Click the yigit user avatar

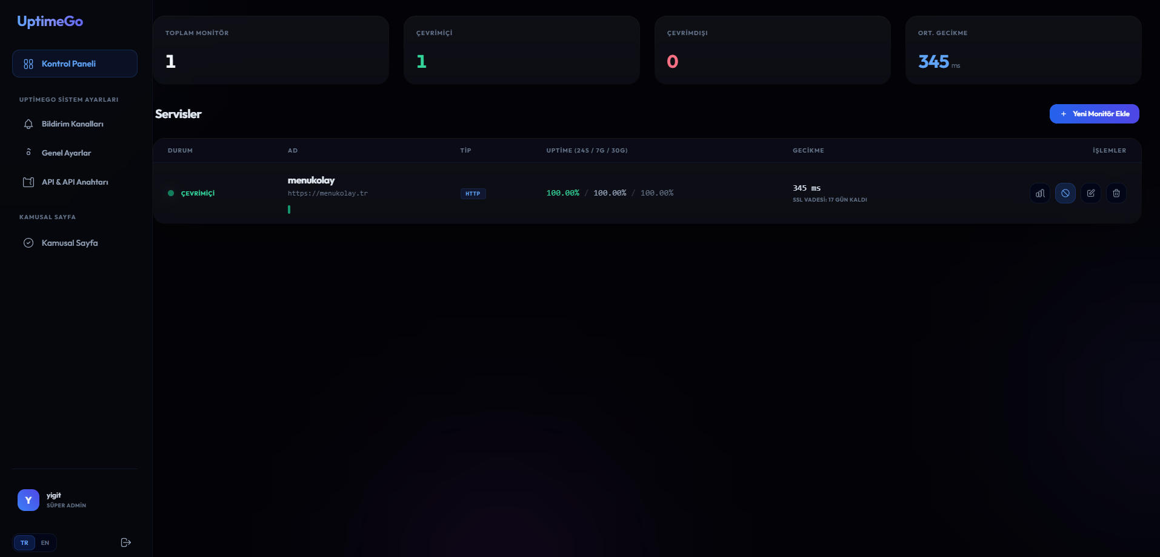click(28, 500)
